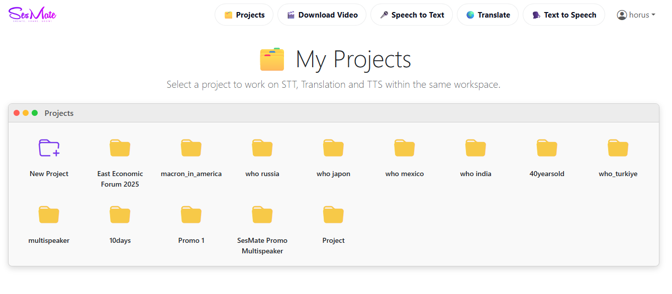This screenshot has height=294, width=672.
Task: Open the East Economic Forum 2025 project
Action: [x=120, y=148]
